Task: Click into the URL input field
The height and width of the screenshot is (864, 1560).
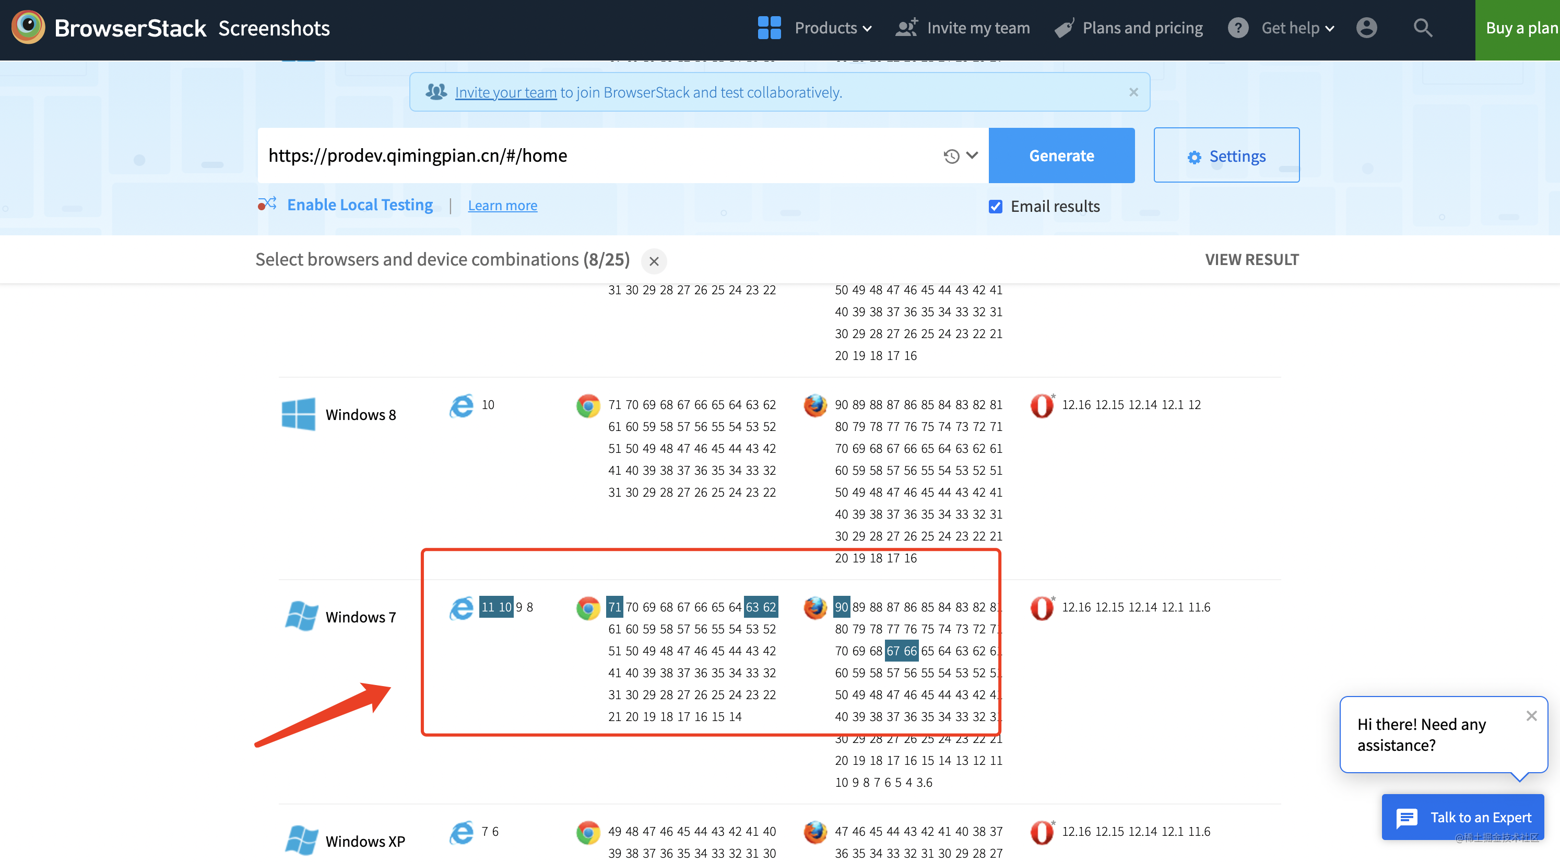Action: click(x=599, y=155)
